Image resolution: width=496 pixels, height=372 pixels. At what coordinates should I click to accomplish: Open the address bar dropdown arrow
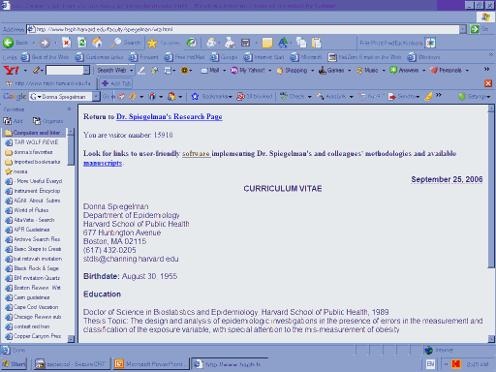coord(463,29)
